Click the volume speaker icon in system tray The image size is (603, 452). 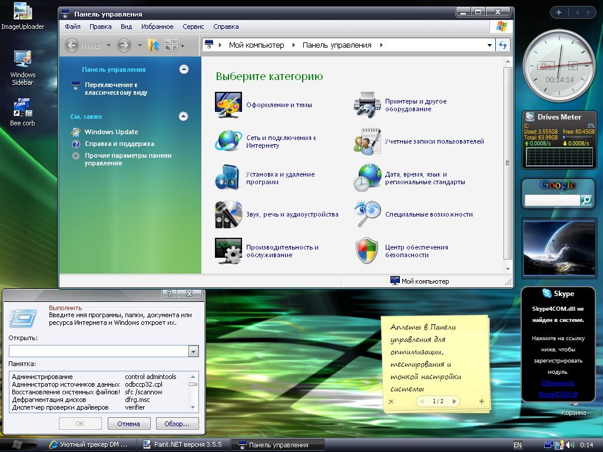pyautogui.click(x=570, y=445)
